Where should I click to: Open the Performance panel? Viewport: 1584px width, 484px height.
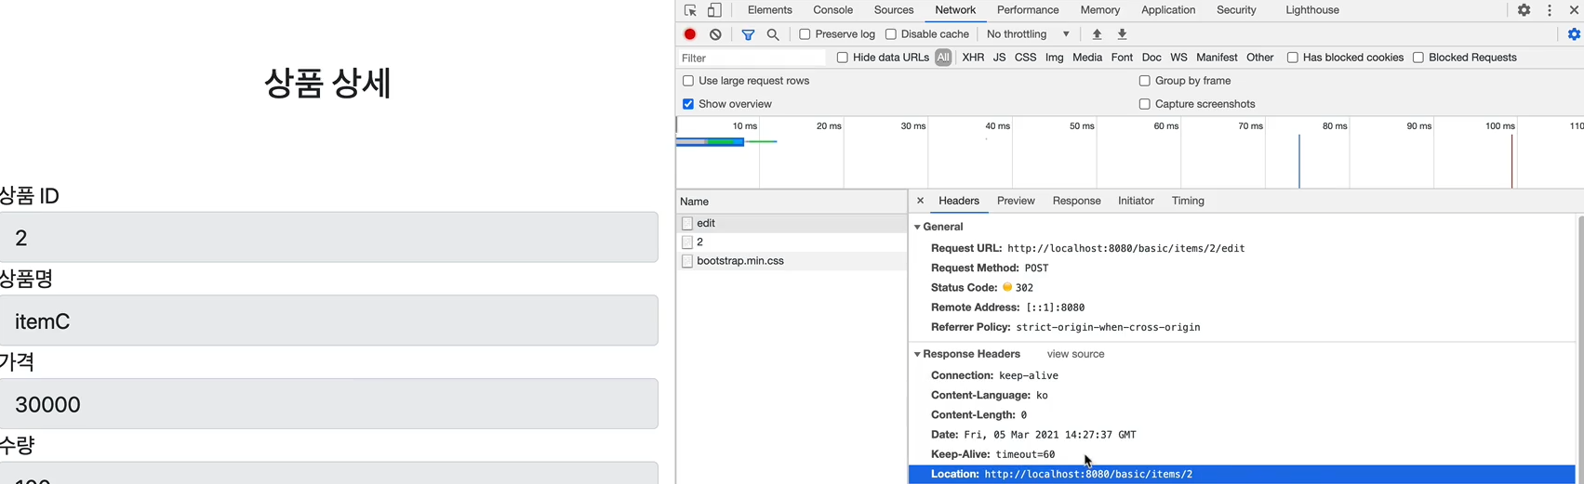pyautogui.click(x=1028, y=10)
